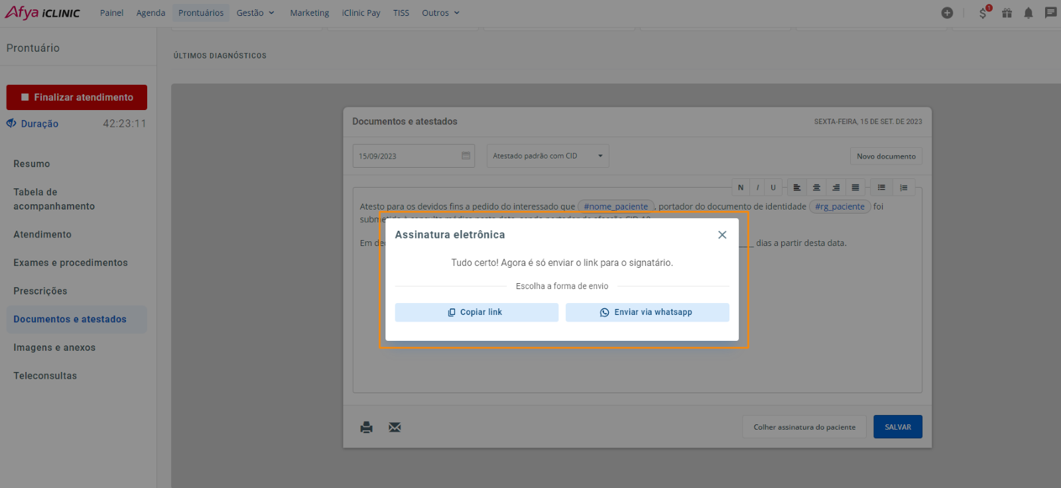This screenshot has height=488, width=1061.
Task: Toggle bold (N) text formatting
Action: tap(741, 188)
